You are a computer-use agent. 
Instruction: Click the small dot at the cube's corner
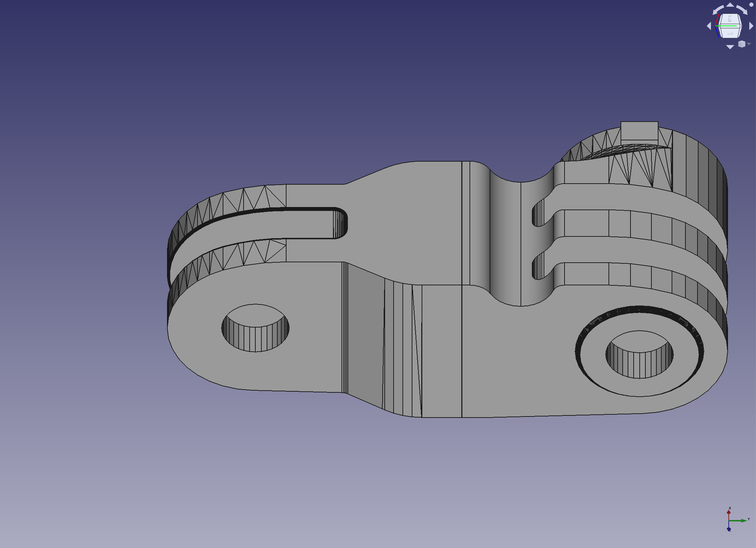click(x=751, y=5)
